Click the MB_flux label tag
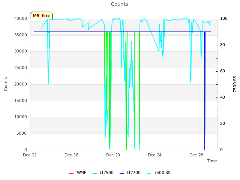The width and height of the screenshot is (240, 180). (x=41, y=15)
